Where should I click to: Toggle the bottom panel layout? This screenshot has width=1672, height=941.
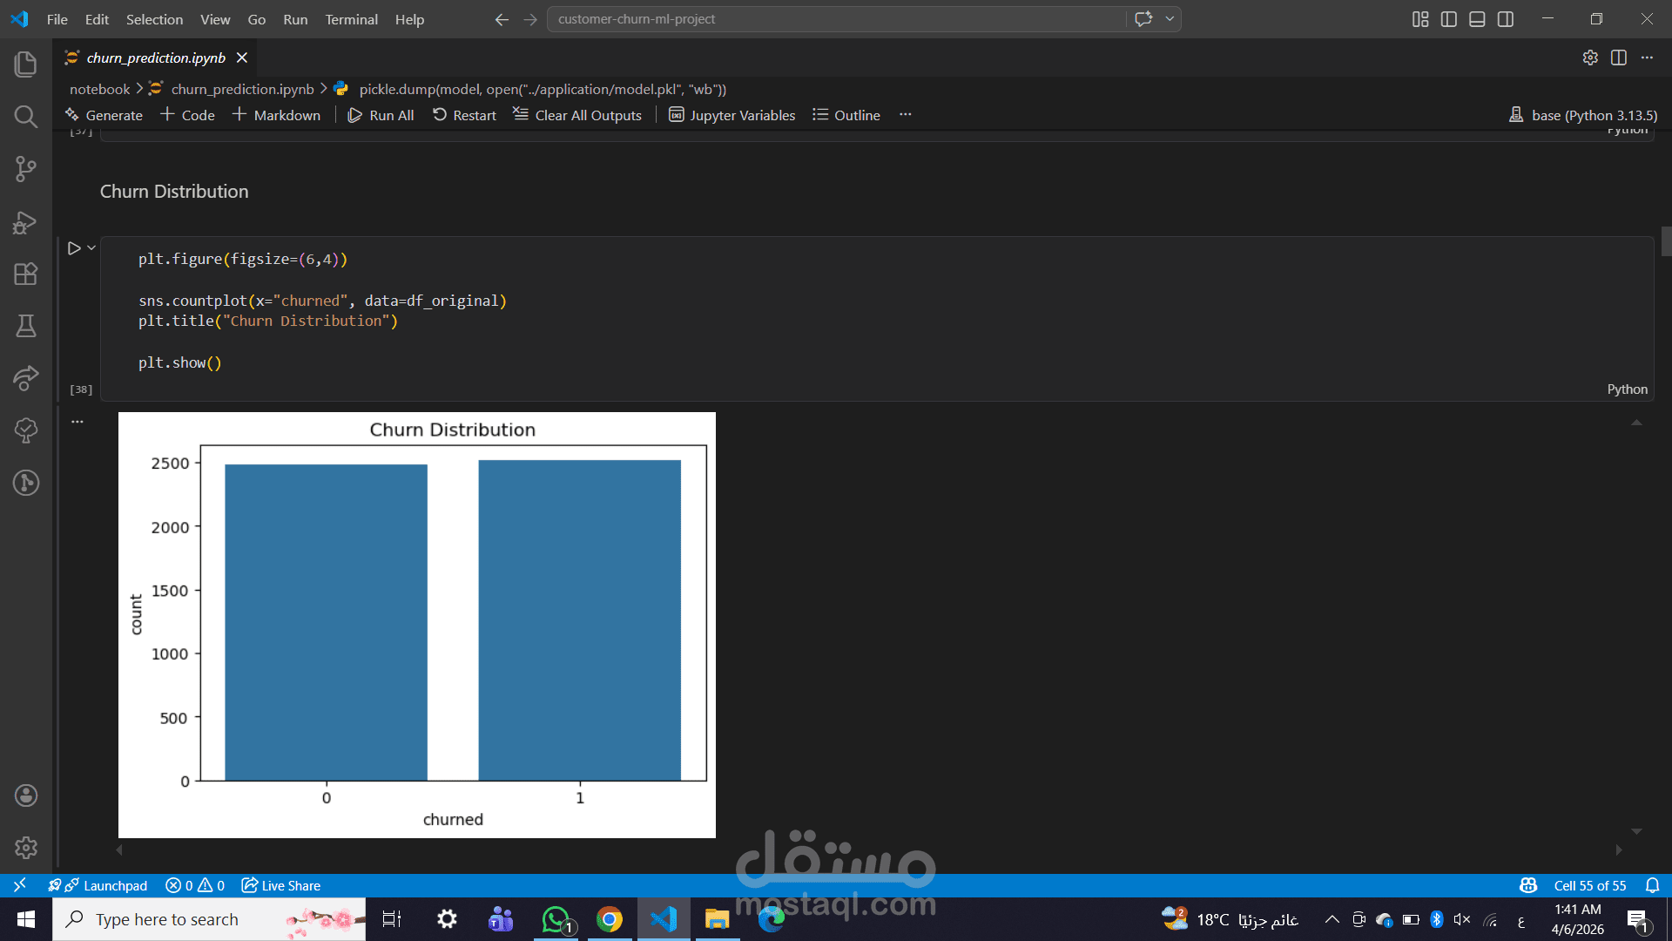point(1477,19)
